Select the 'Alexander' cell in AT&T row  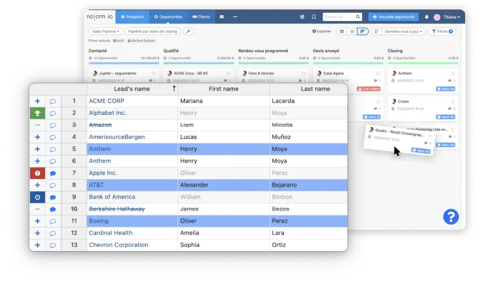click(223, 185)
